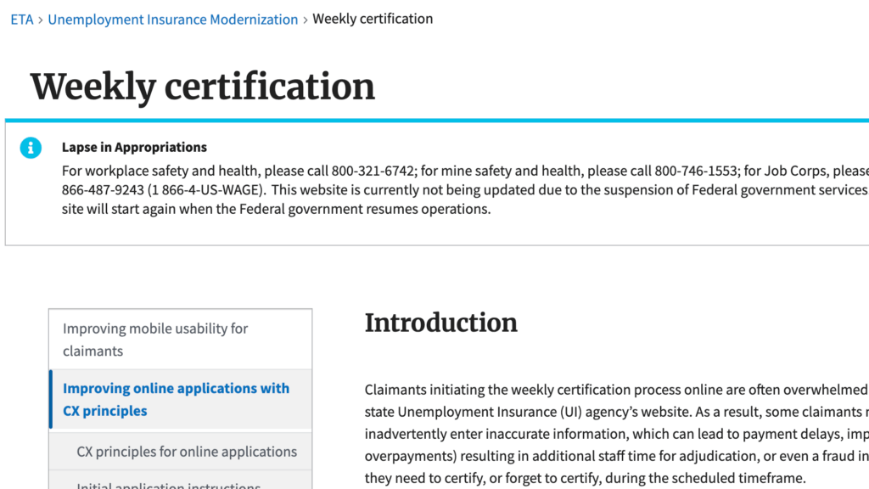
Task: Click the workplace safety and health alert text
Action: tap(161, 171)
